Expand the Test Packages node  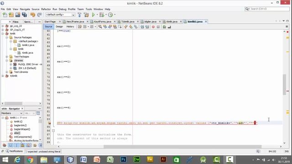7,56
